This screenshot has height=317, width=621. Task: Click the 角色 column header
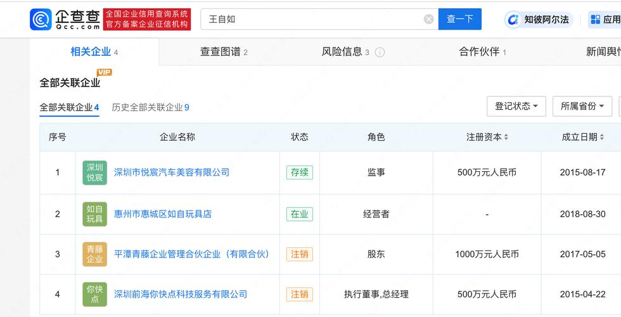(376, 137)
